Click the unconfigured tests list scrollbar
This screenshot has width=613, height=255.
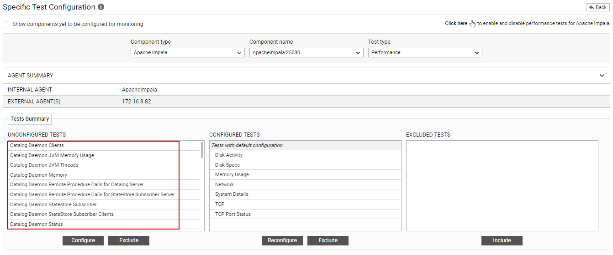tap(202, 150)
